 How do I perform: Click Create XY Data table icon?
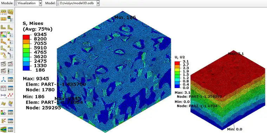(x=4, y=88)
